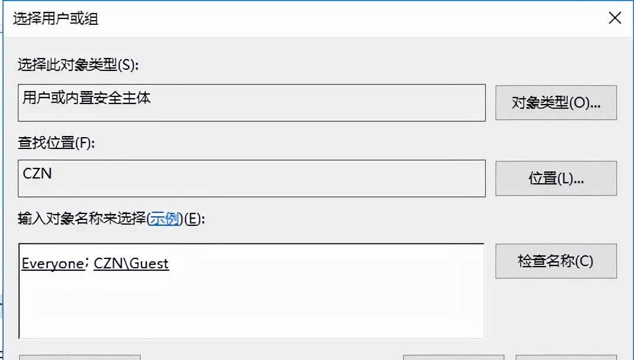Close the 选择用户或组 dialog with X
This screenshot has height=360, width=634.
615,18
